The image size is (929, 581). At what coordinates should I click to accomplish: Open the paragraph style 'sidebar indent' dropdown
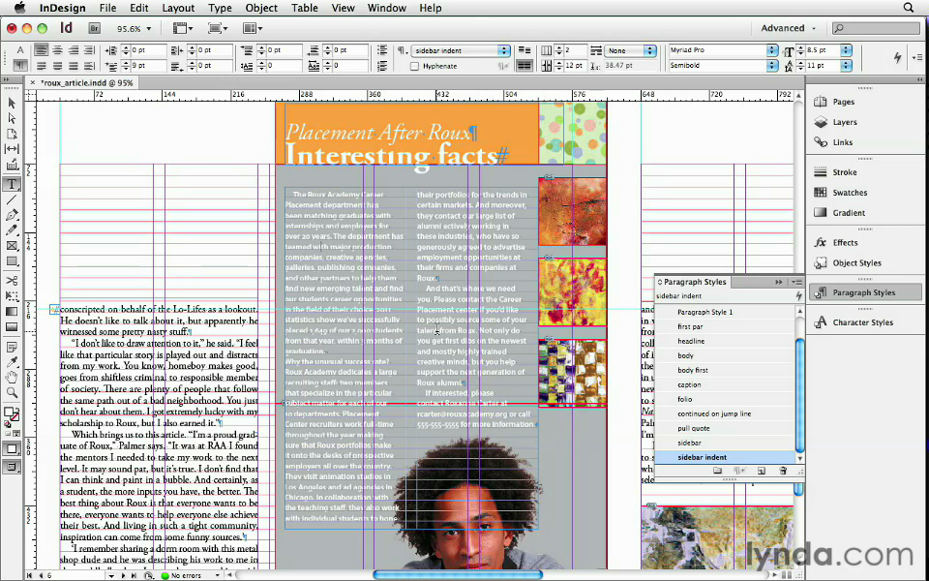point(503,50)
